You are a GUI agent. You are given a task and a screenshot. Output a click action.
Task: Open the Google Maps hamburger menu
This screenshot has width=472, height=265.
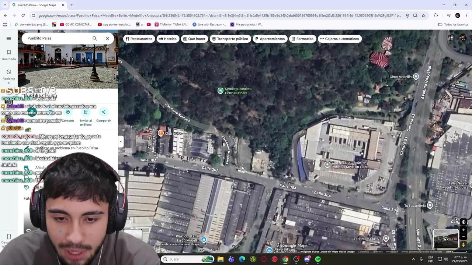(9, 38)
